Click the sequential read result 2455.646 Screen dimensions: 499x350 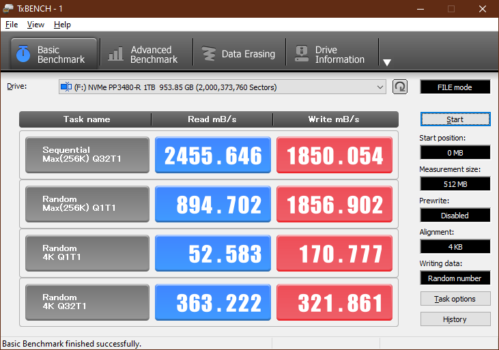coord(213,155)
